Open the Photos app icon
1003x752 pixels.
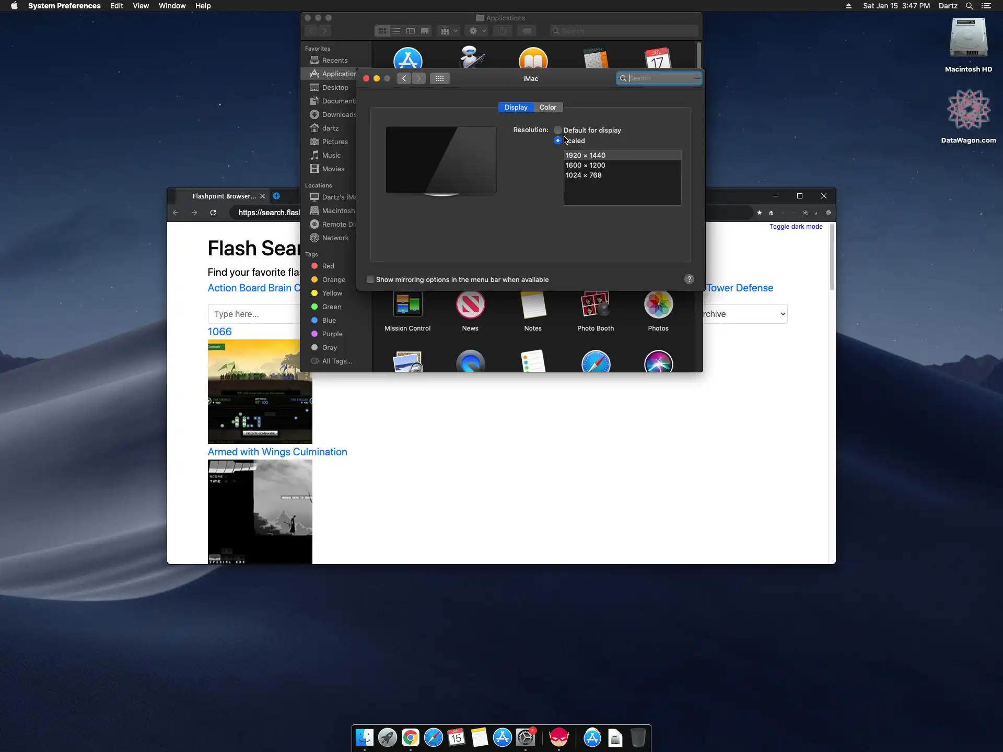coord(658,305)
